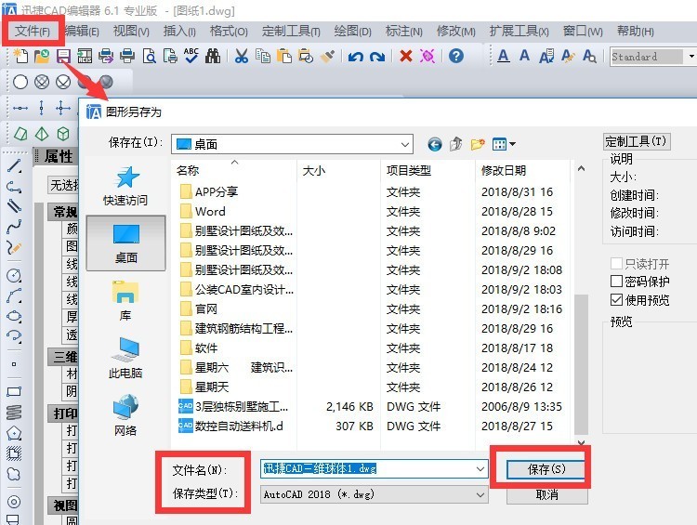Click the Copy icon in toolbar
Screen dimensions: 697x525
[263, 57]
